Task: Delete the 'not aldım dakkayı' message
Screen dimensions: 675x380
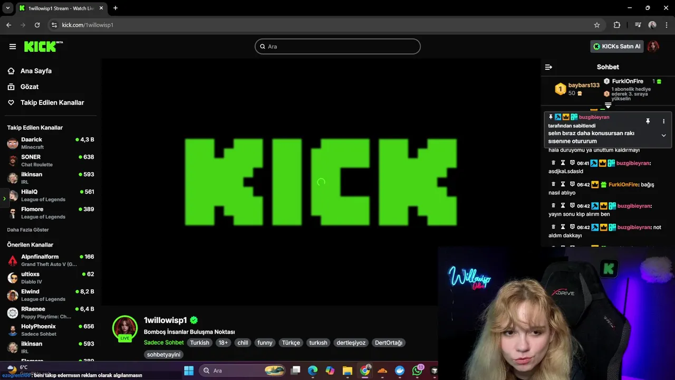Action: [553, 227]
